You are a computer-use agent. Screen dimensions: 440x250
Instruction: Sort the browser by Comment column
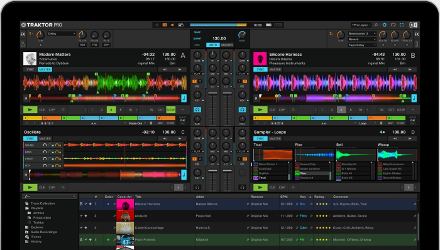tap(375, 197)
